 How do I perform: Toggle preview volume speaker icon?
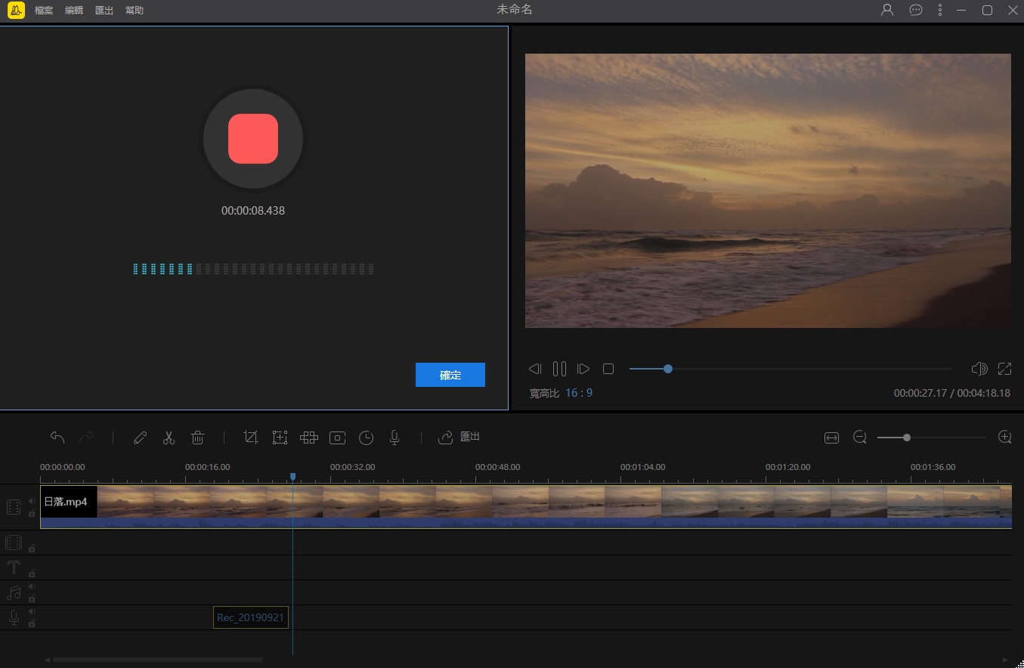click(x=979, y=369)
